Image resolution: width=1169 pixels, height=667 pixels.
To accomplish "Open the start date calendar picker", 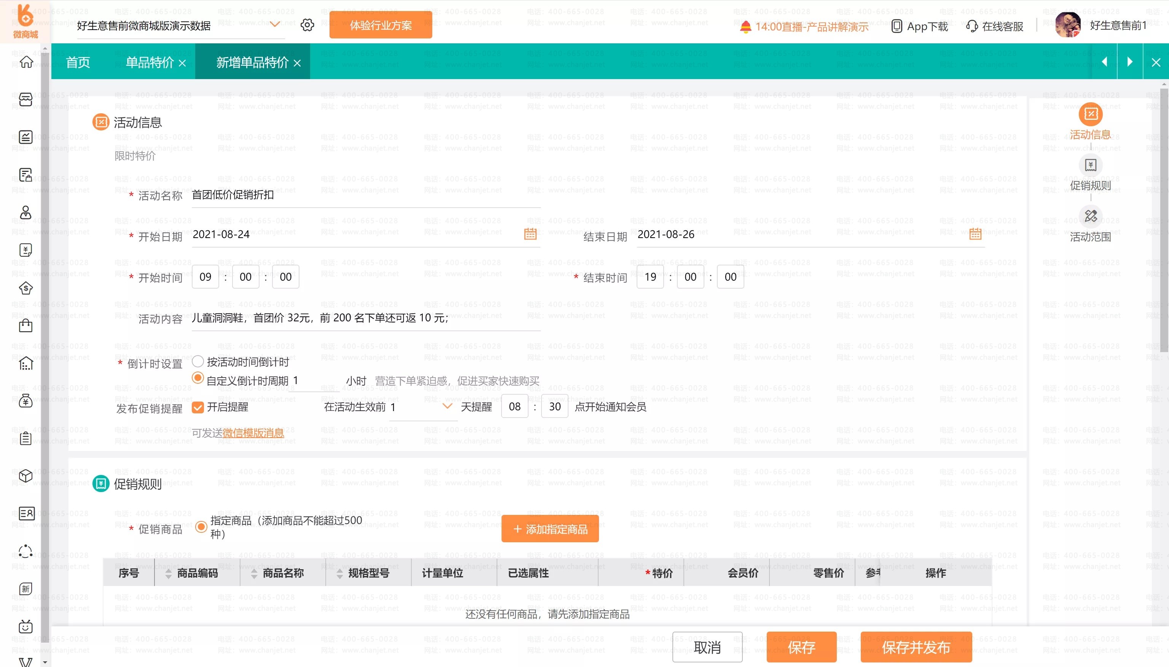I will click(530, 234).
